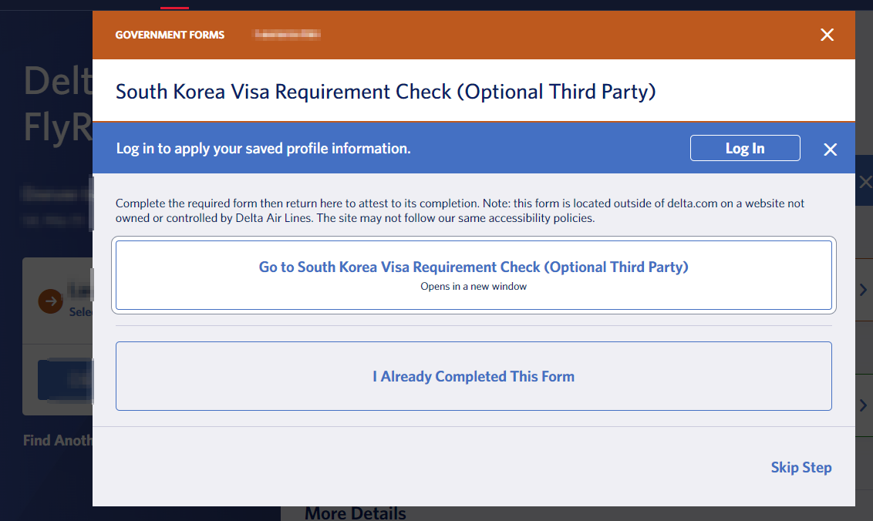This screenshot has height=521, width=873.
Task: Click the Log In button
Action: pos(744,148)
